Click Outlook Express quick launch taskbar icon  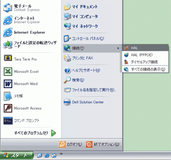pos(54,155)
